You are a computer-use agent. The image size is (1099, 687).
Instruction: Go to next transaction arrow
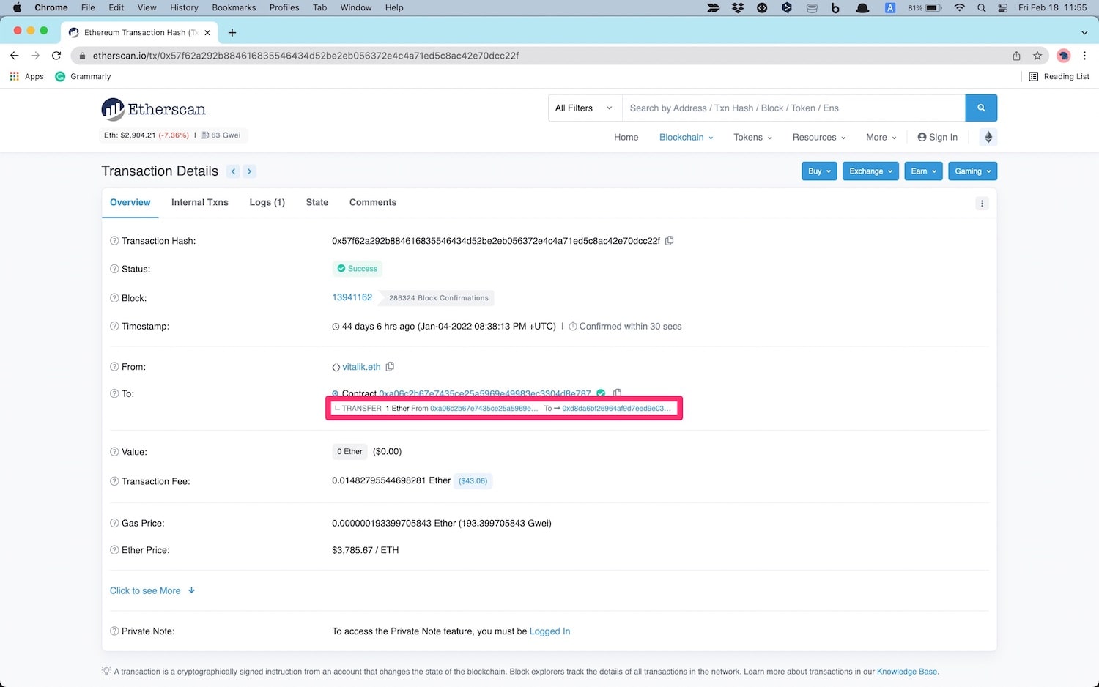click(249, 171)
